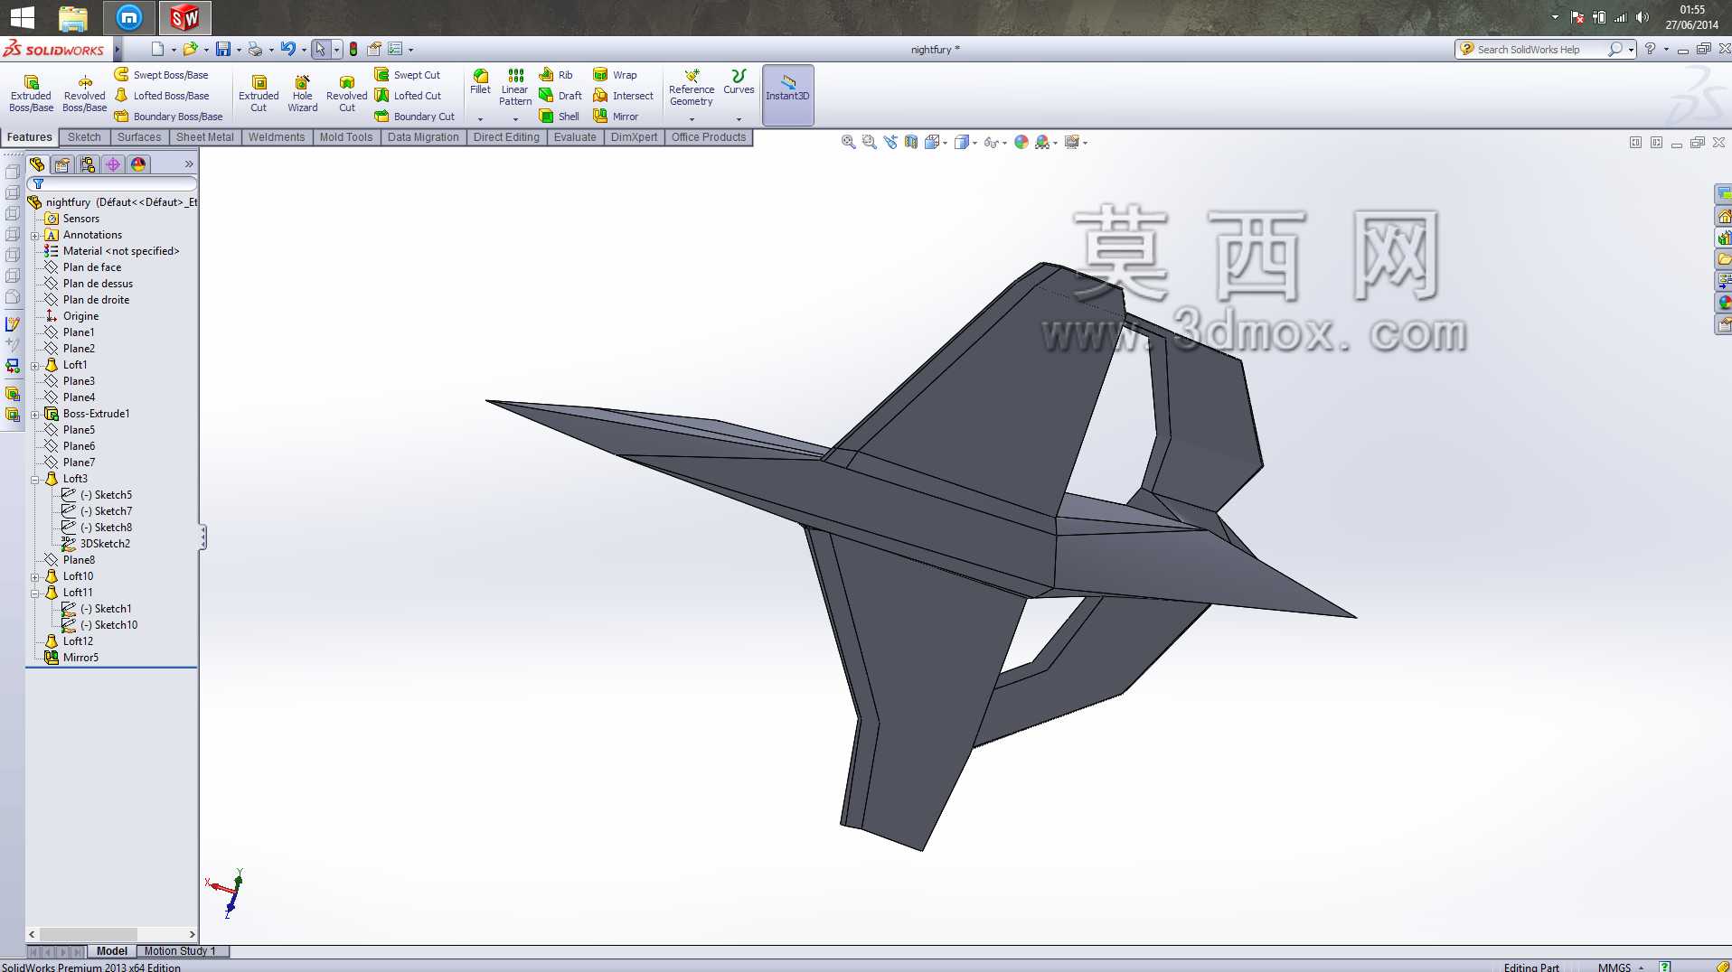Click Zoom to Area in view toolbar

click(869, 142)
